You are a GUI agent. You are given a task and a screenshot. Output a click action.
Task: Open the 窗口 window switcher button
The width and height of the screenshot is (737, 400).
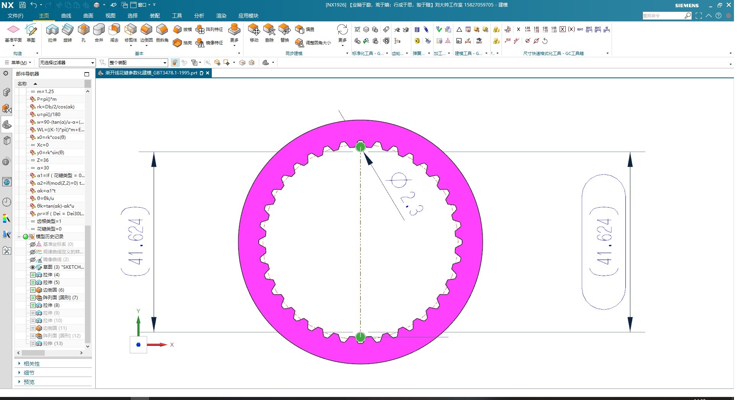pyautogui.click(x=141, y=5)
